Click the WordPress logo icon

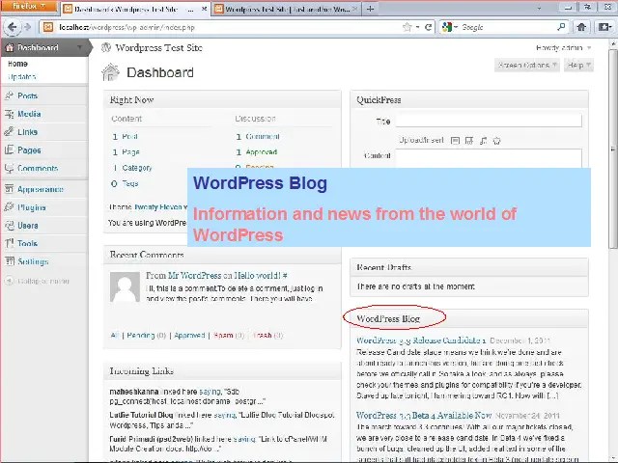point(106,47)
